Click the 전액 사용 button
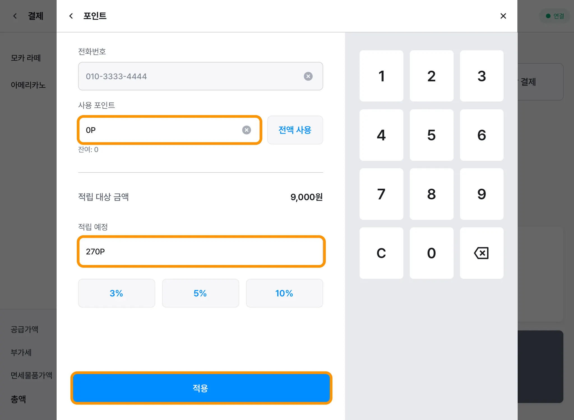574x420 pixels. click(x=295, y=130)
